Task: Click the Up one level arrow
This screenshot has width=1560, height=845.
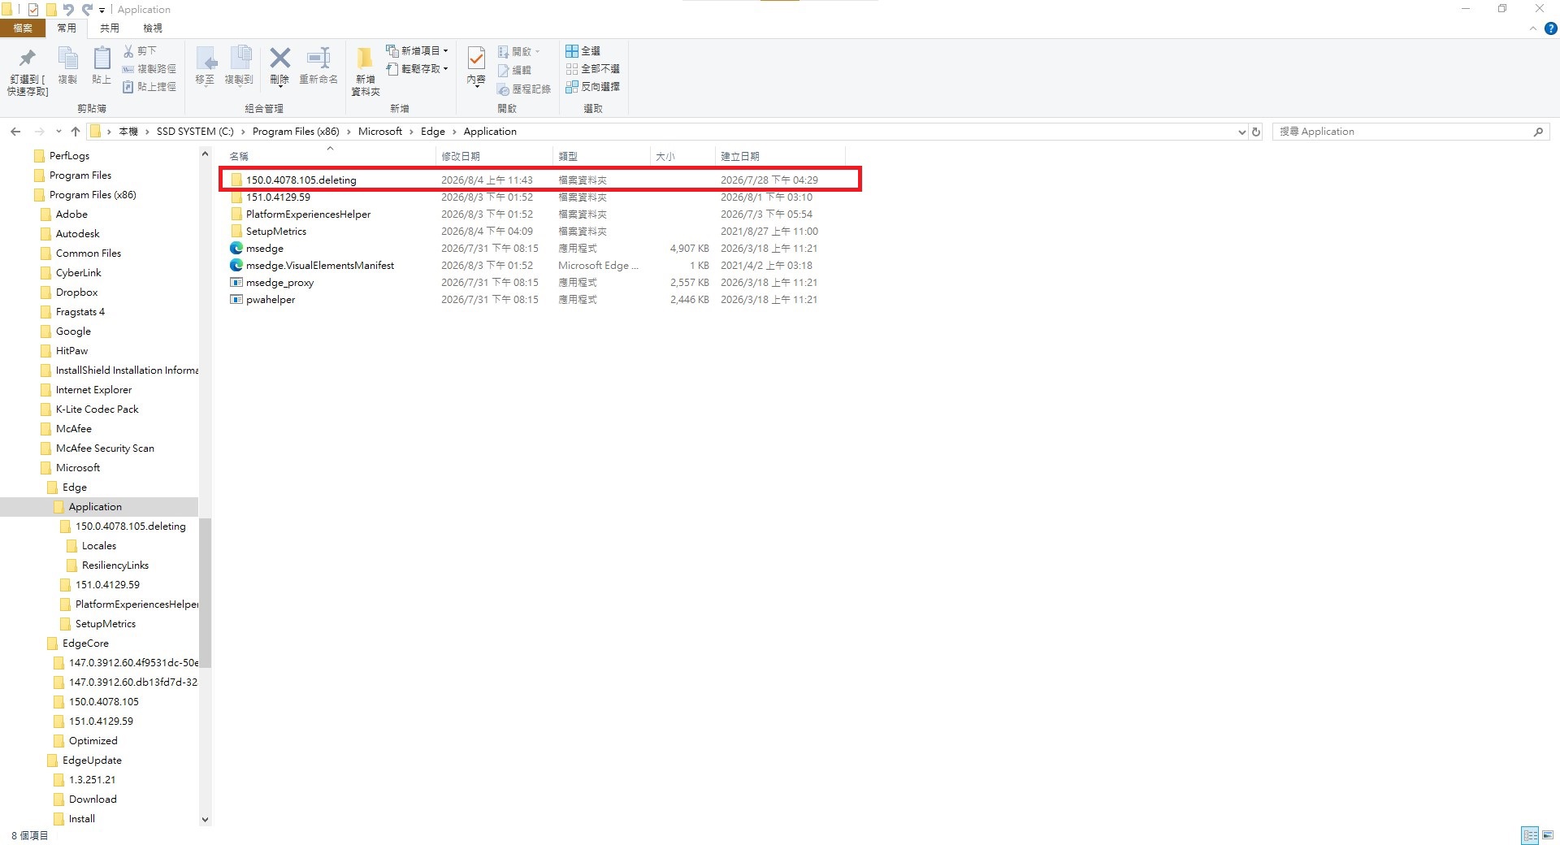Action: coord(76,132)
